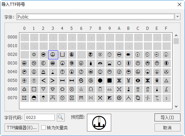
Task: Pick the hollow circle symbol at 003A
Action: (119, 63)
